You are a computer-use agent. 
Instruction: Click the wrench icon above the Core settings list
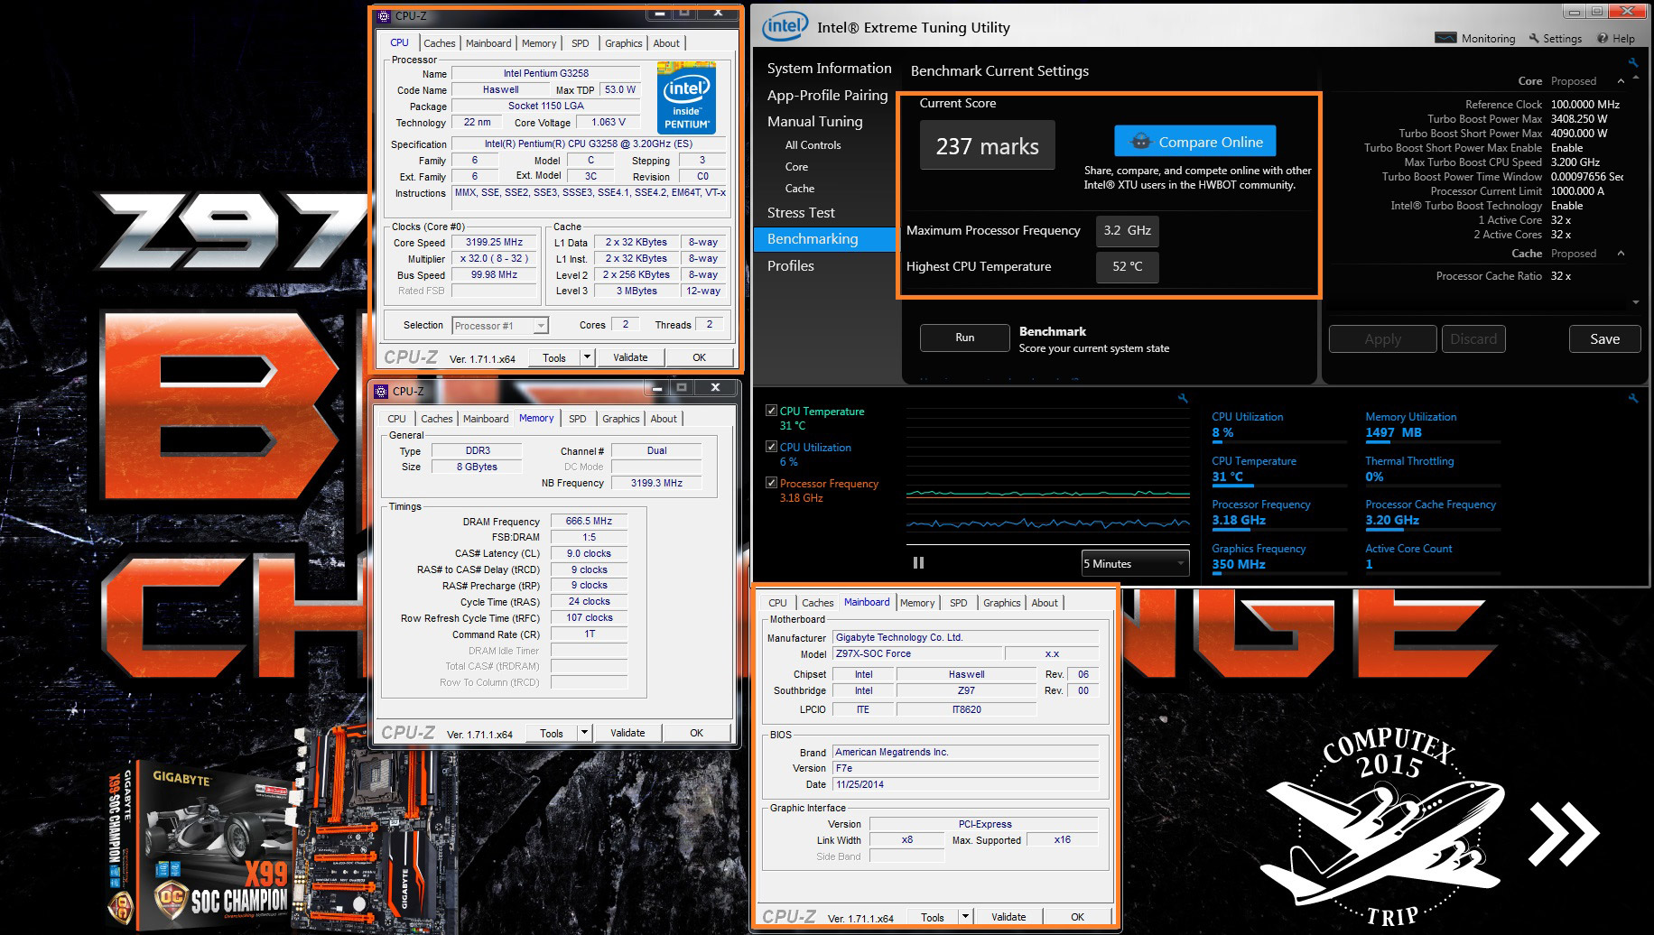pos(1632,62)
